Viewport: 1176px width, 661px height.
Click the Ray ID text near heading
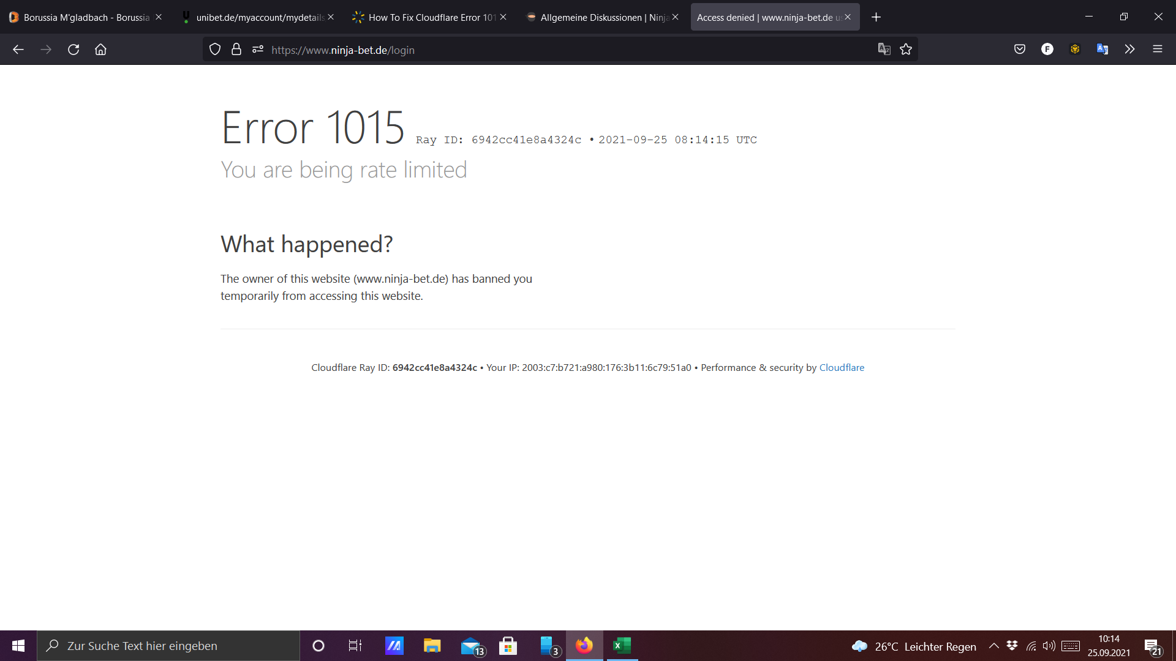click(499, 140)
